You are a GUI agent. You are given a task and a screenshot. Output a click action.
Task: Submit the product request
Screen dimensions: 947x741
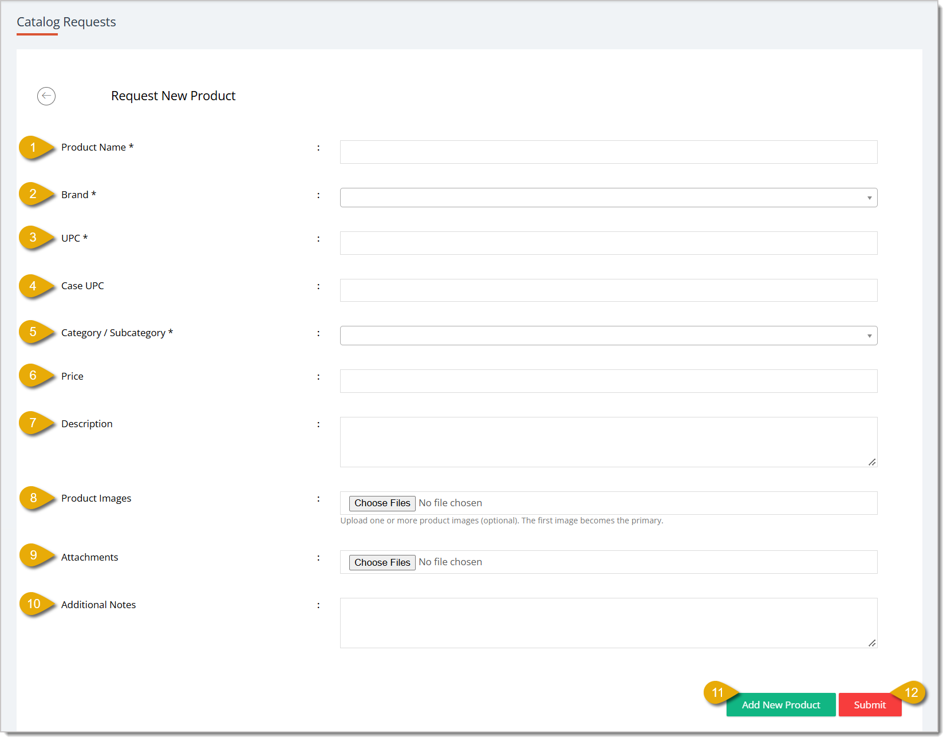pyautogui.click(x=870, y=705)
